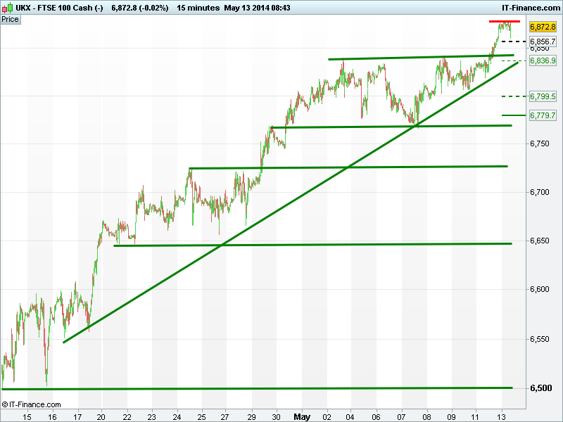Click the 15 minutes timeframe label

tap(197, 7)
